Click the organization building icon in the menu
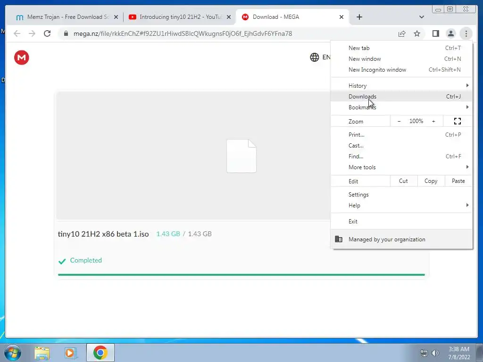The width and height of the screenshot is (483, 362). 339,239
